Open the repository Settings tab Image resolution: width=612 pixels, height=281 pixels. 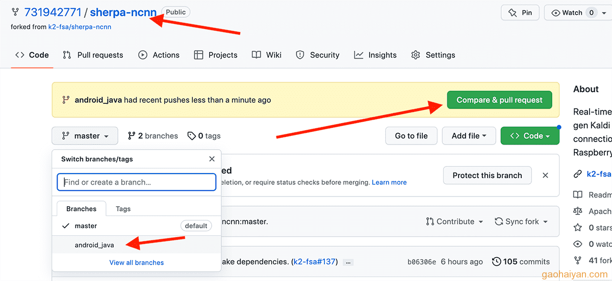click(433, 55)
